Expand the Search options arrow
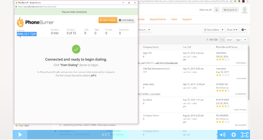This screenshot has width=263, height=140. point(149,30)
